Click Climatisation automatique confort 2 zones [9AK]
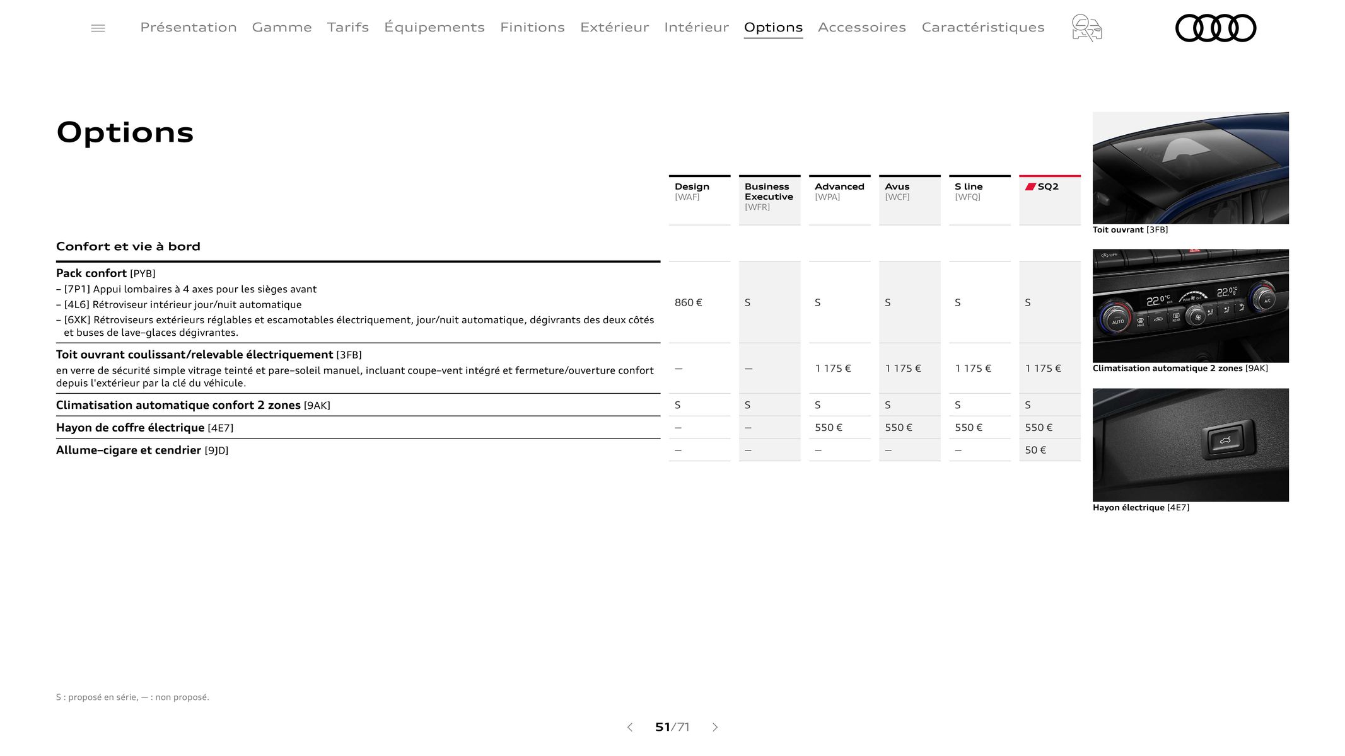 [193, 405]
